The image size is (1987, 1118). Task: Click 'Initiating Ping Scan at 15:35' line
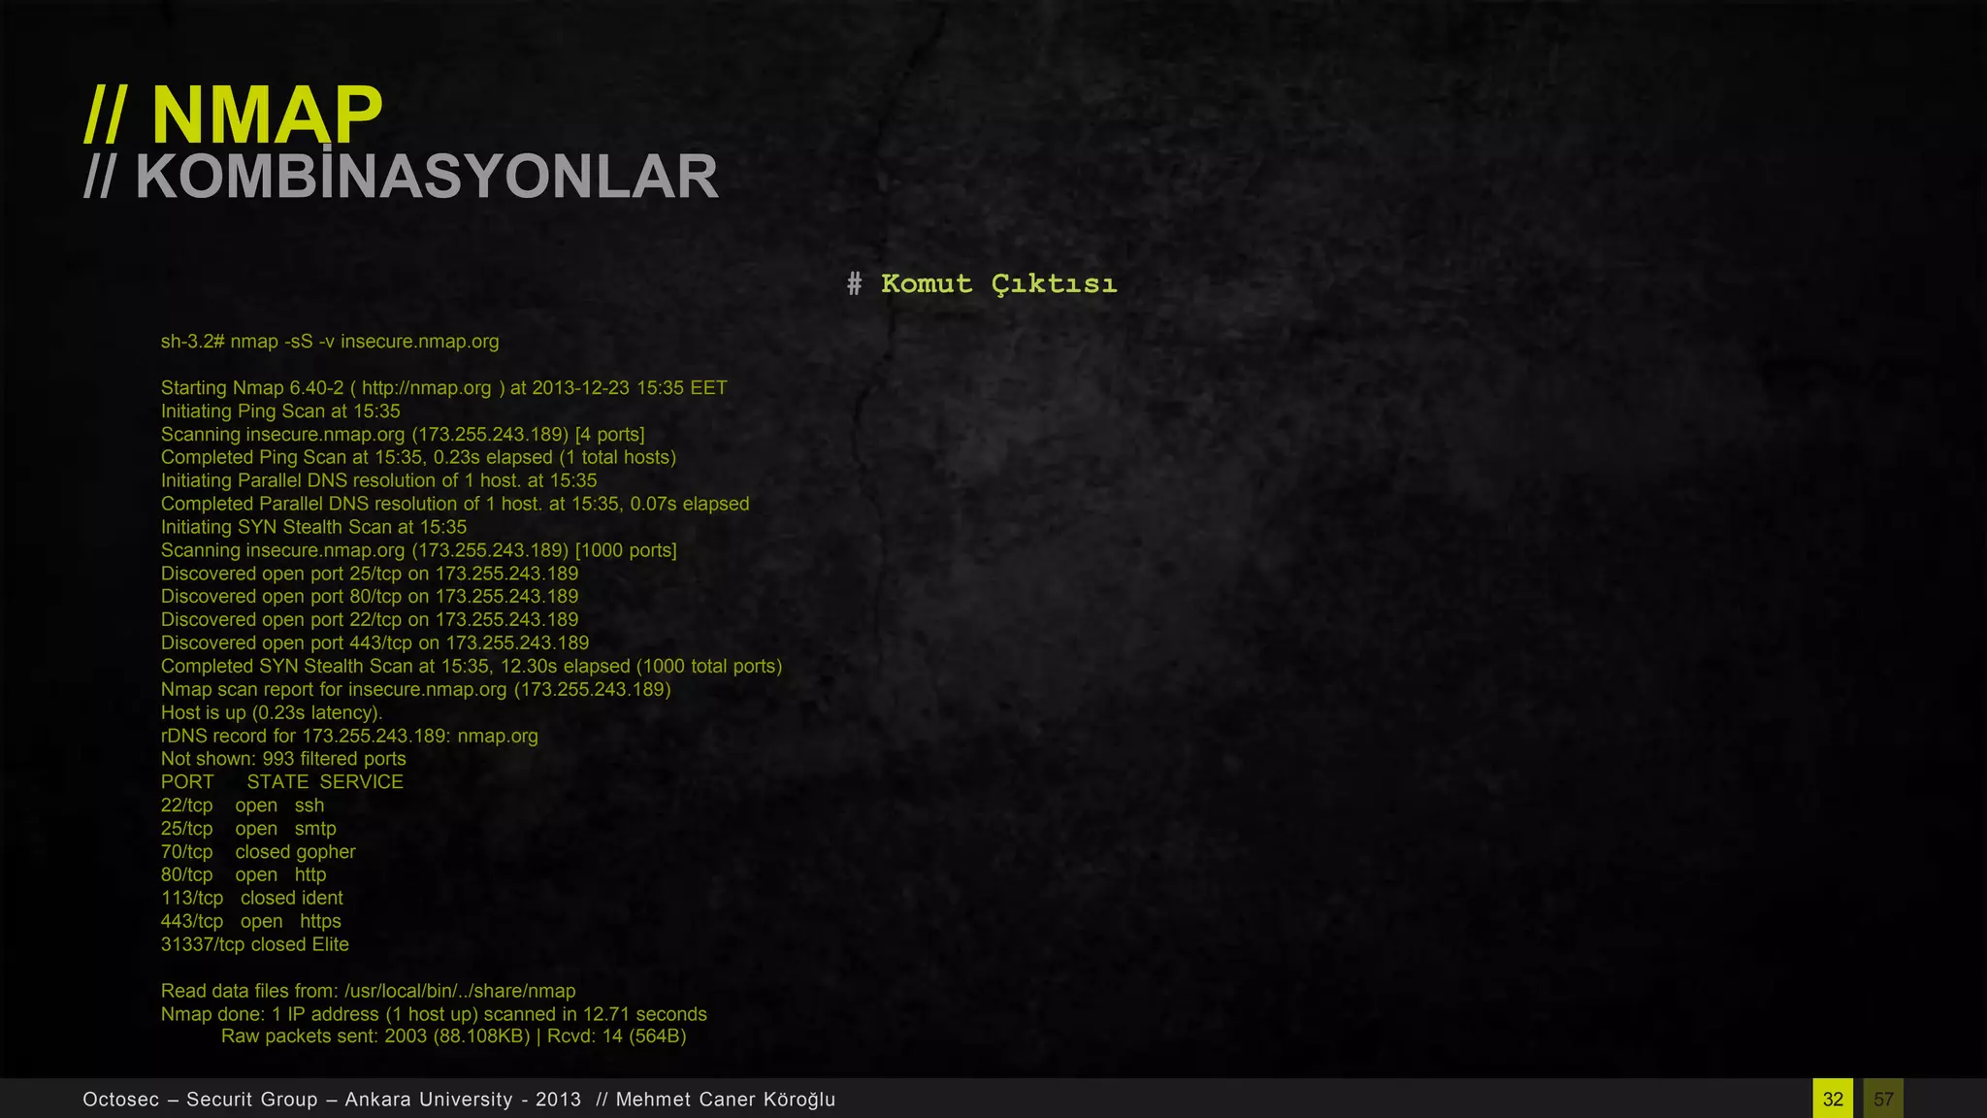click(x=280, y=411)
